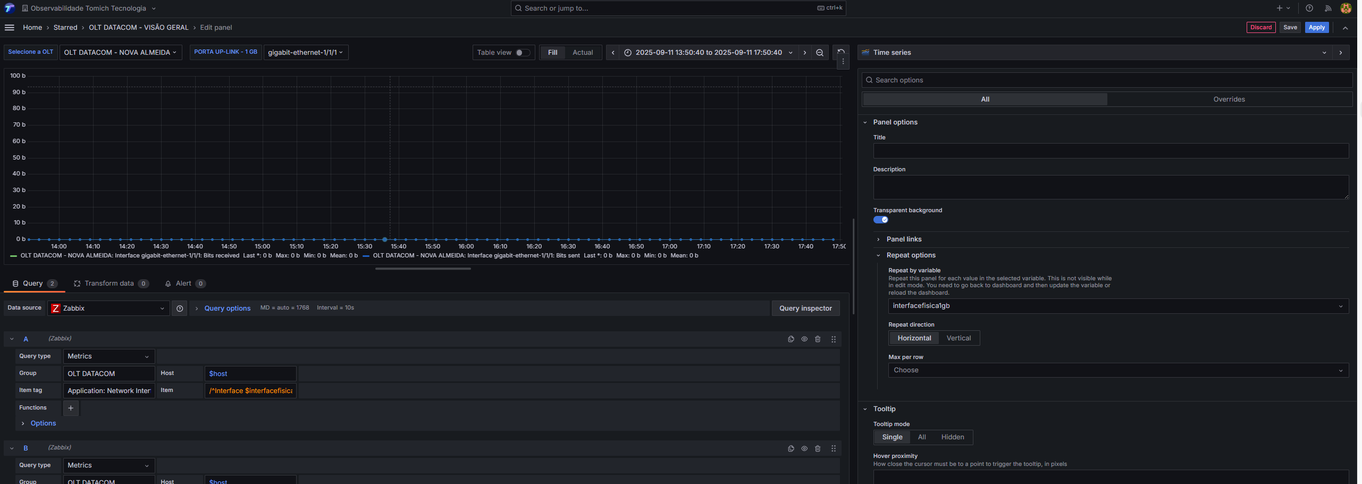Set tooltip mode to Hidden
Image resolution: width=1362 pixels, height=484 pixels.
click(953, 437)
